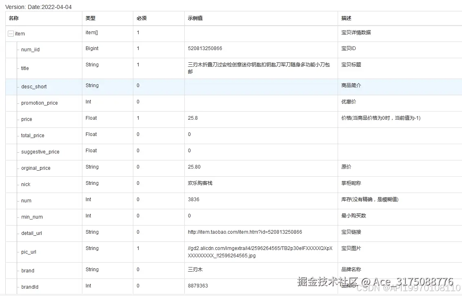Click the stock description 库存(没有精确，是模糊值)
This screenshot has height=296, width=462.
[x=370, y=200]
